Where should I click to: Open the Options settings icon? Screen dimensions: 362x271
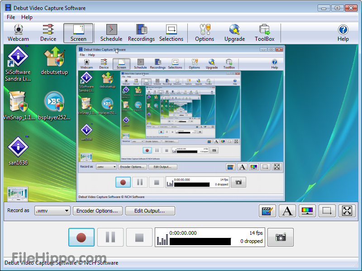pyautogui.click(x=205, y=33)
